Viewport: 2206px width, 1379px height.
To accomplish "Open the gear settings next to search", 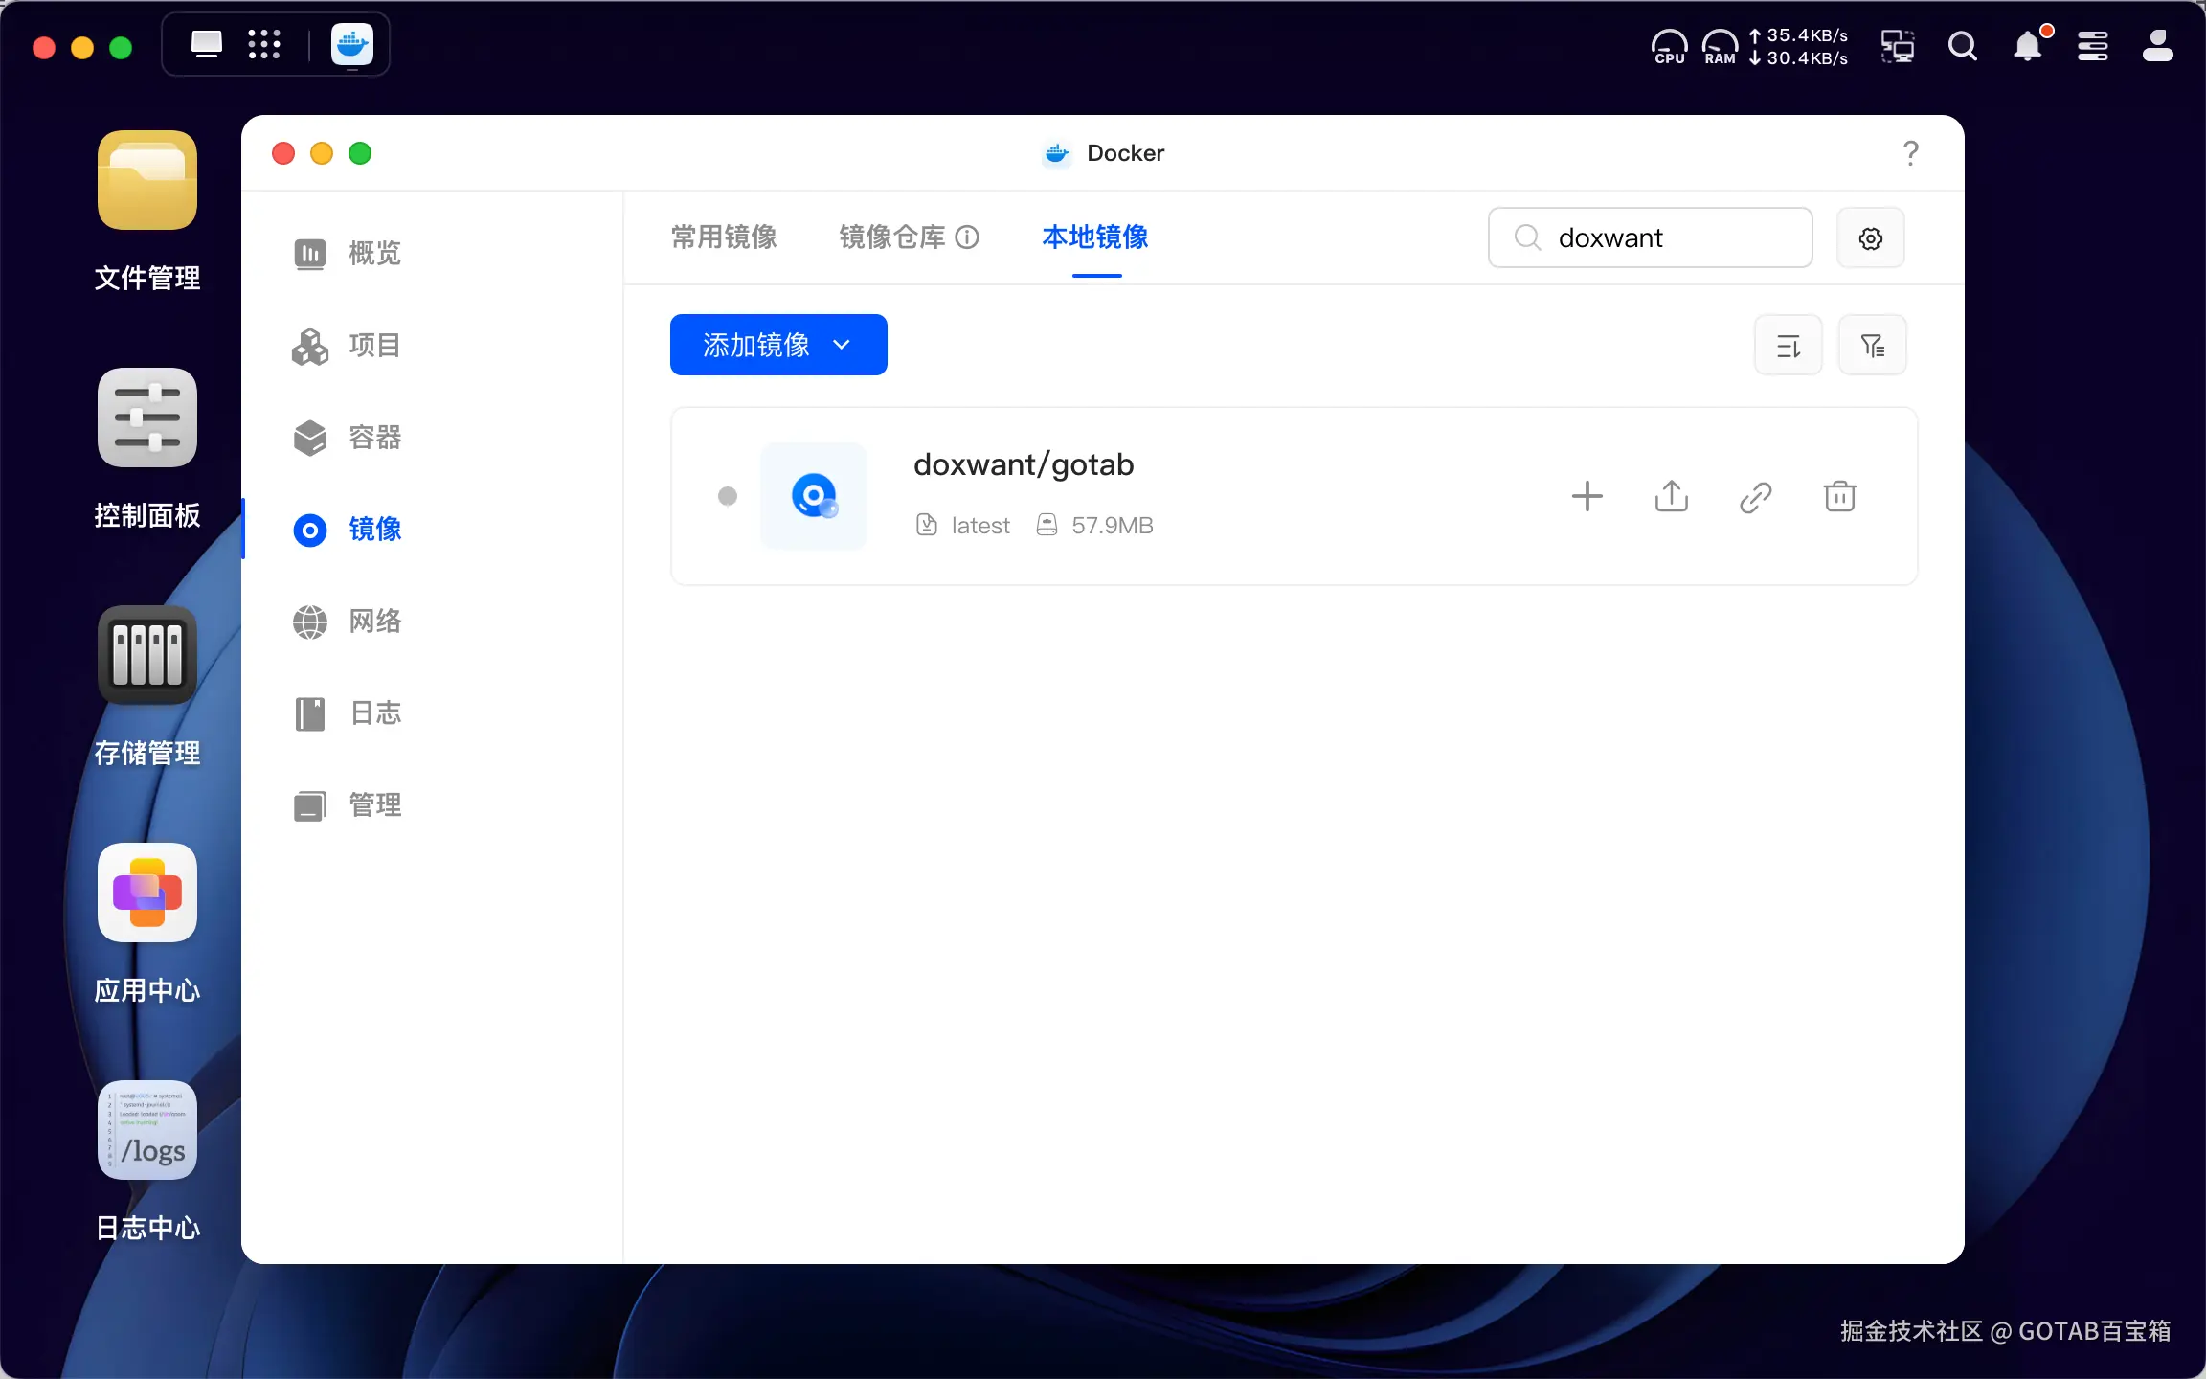I will pos(1870,238).
